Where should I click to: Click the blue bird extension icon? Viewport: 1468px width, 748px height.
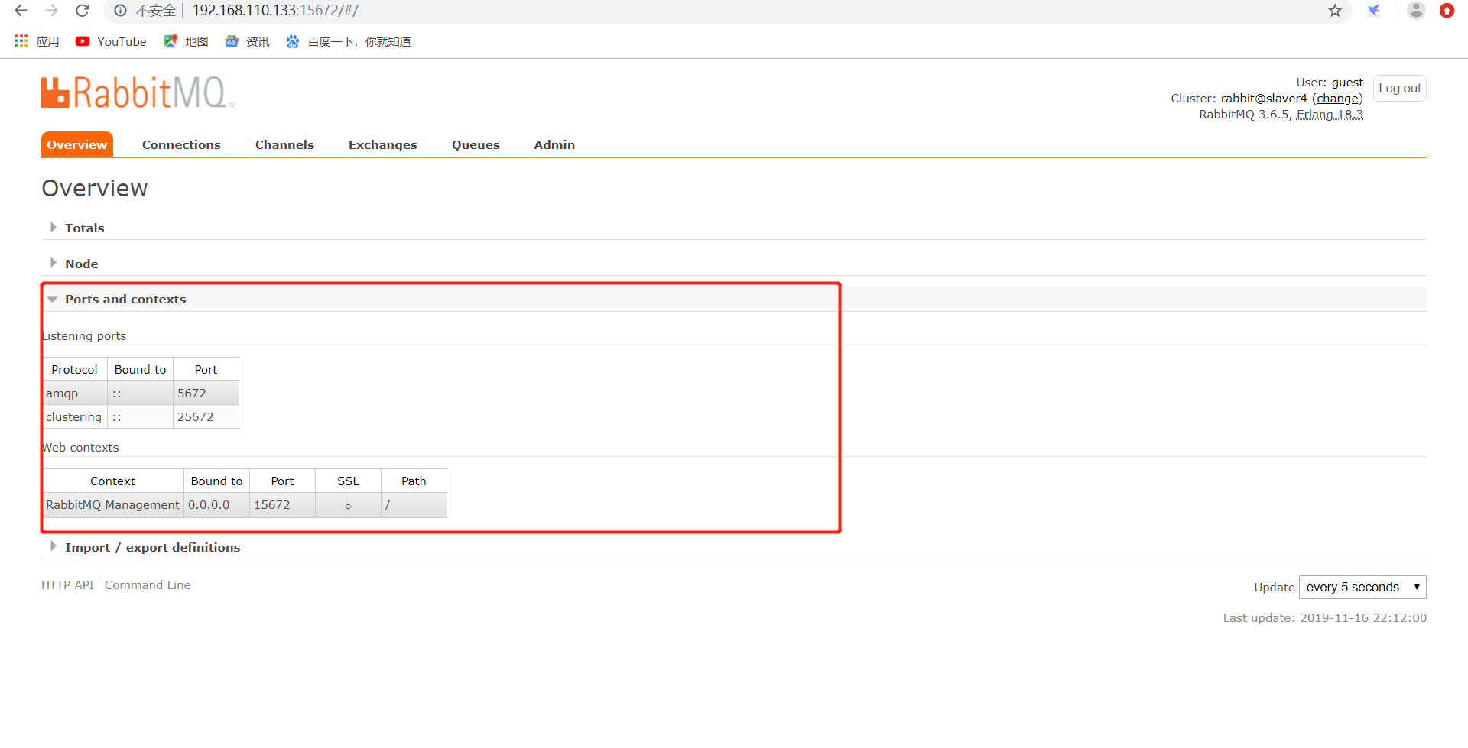pyautogui.click(x=1374, y=11)
